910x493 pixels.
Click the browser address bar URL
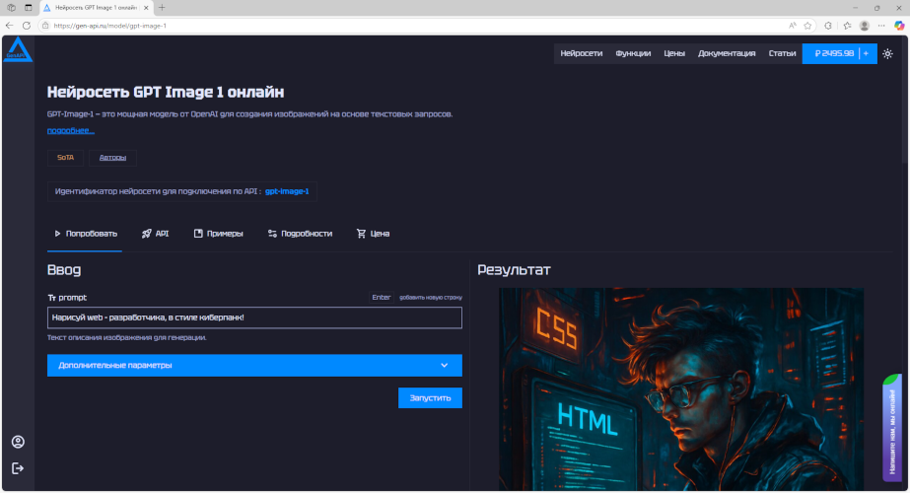(110, 26)
